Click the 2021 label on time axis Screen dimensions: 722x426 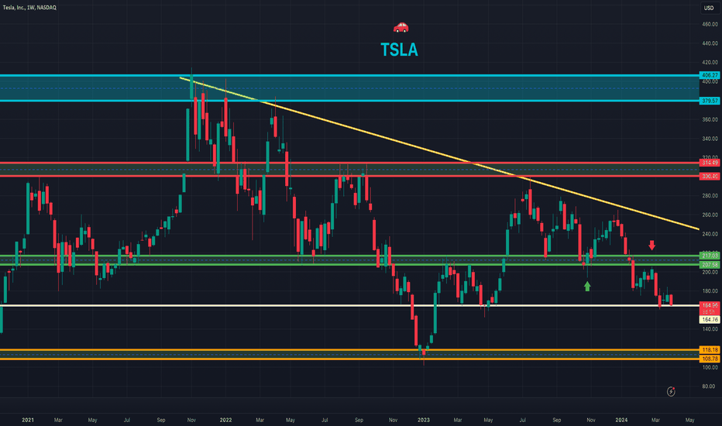click(x=28, y=420)
